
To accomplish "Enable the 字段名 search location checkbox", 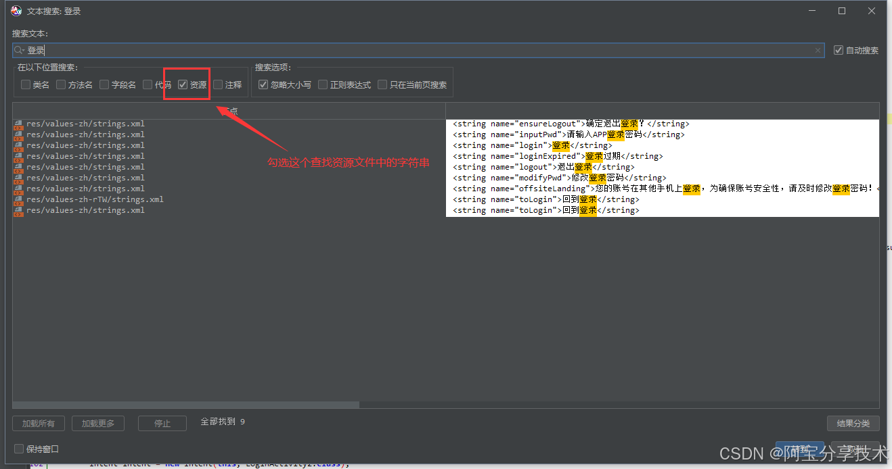I will 104,84.
